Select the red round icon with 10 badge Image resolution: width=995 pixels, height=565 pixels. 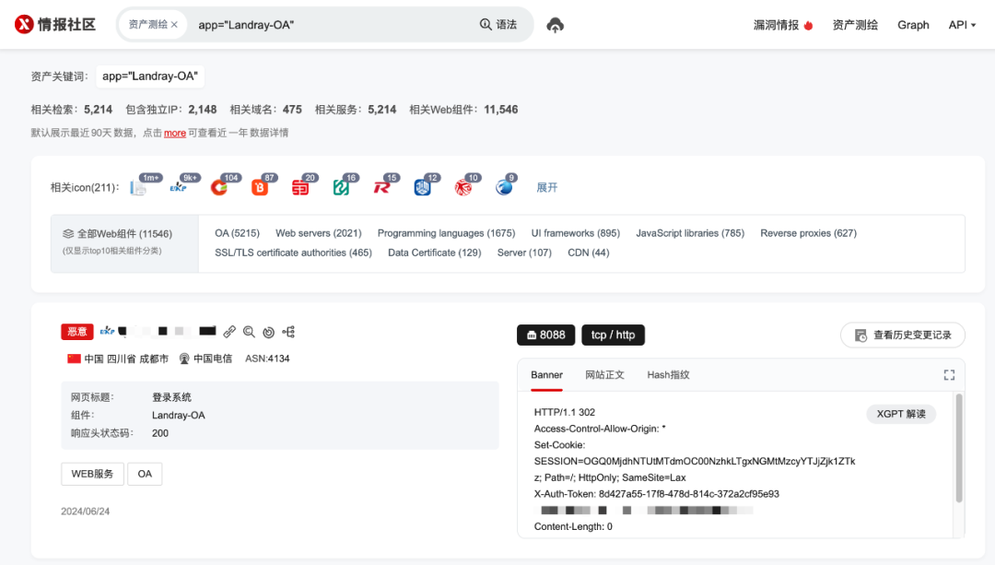click(x=463, y=187)
